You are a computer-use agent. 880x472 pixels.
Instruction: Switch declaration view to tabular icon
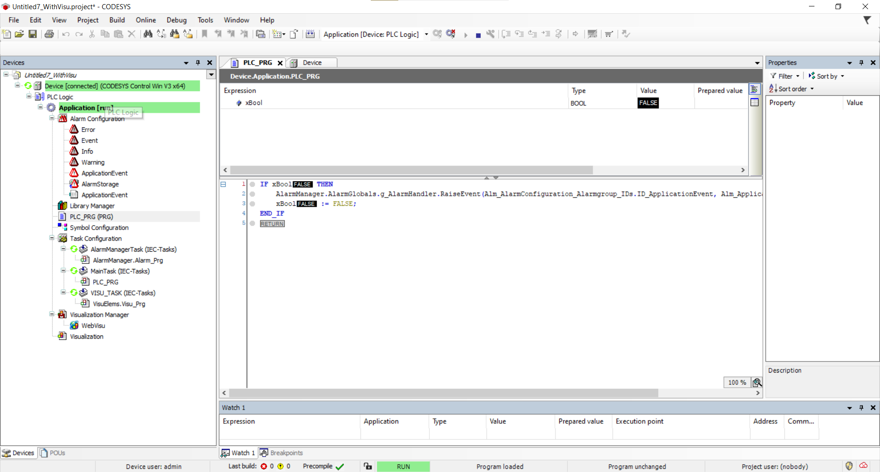click(754, 102)
